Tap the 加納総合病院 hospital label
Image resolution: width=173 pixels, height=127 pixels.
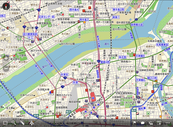146,70
